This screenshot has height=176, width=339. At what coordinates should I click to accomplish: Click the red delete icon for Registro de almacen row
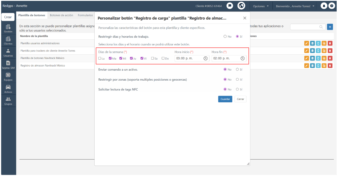coord(330,66)
